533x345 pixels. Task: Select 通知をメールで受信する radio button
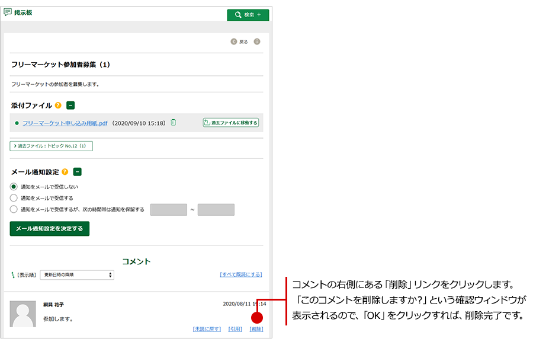tap(14, 198)
